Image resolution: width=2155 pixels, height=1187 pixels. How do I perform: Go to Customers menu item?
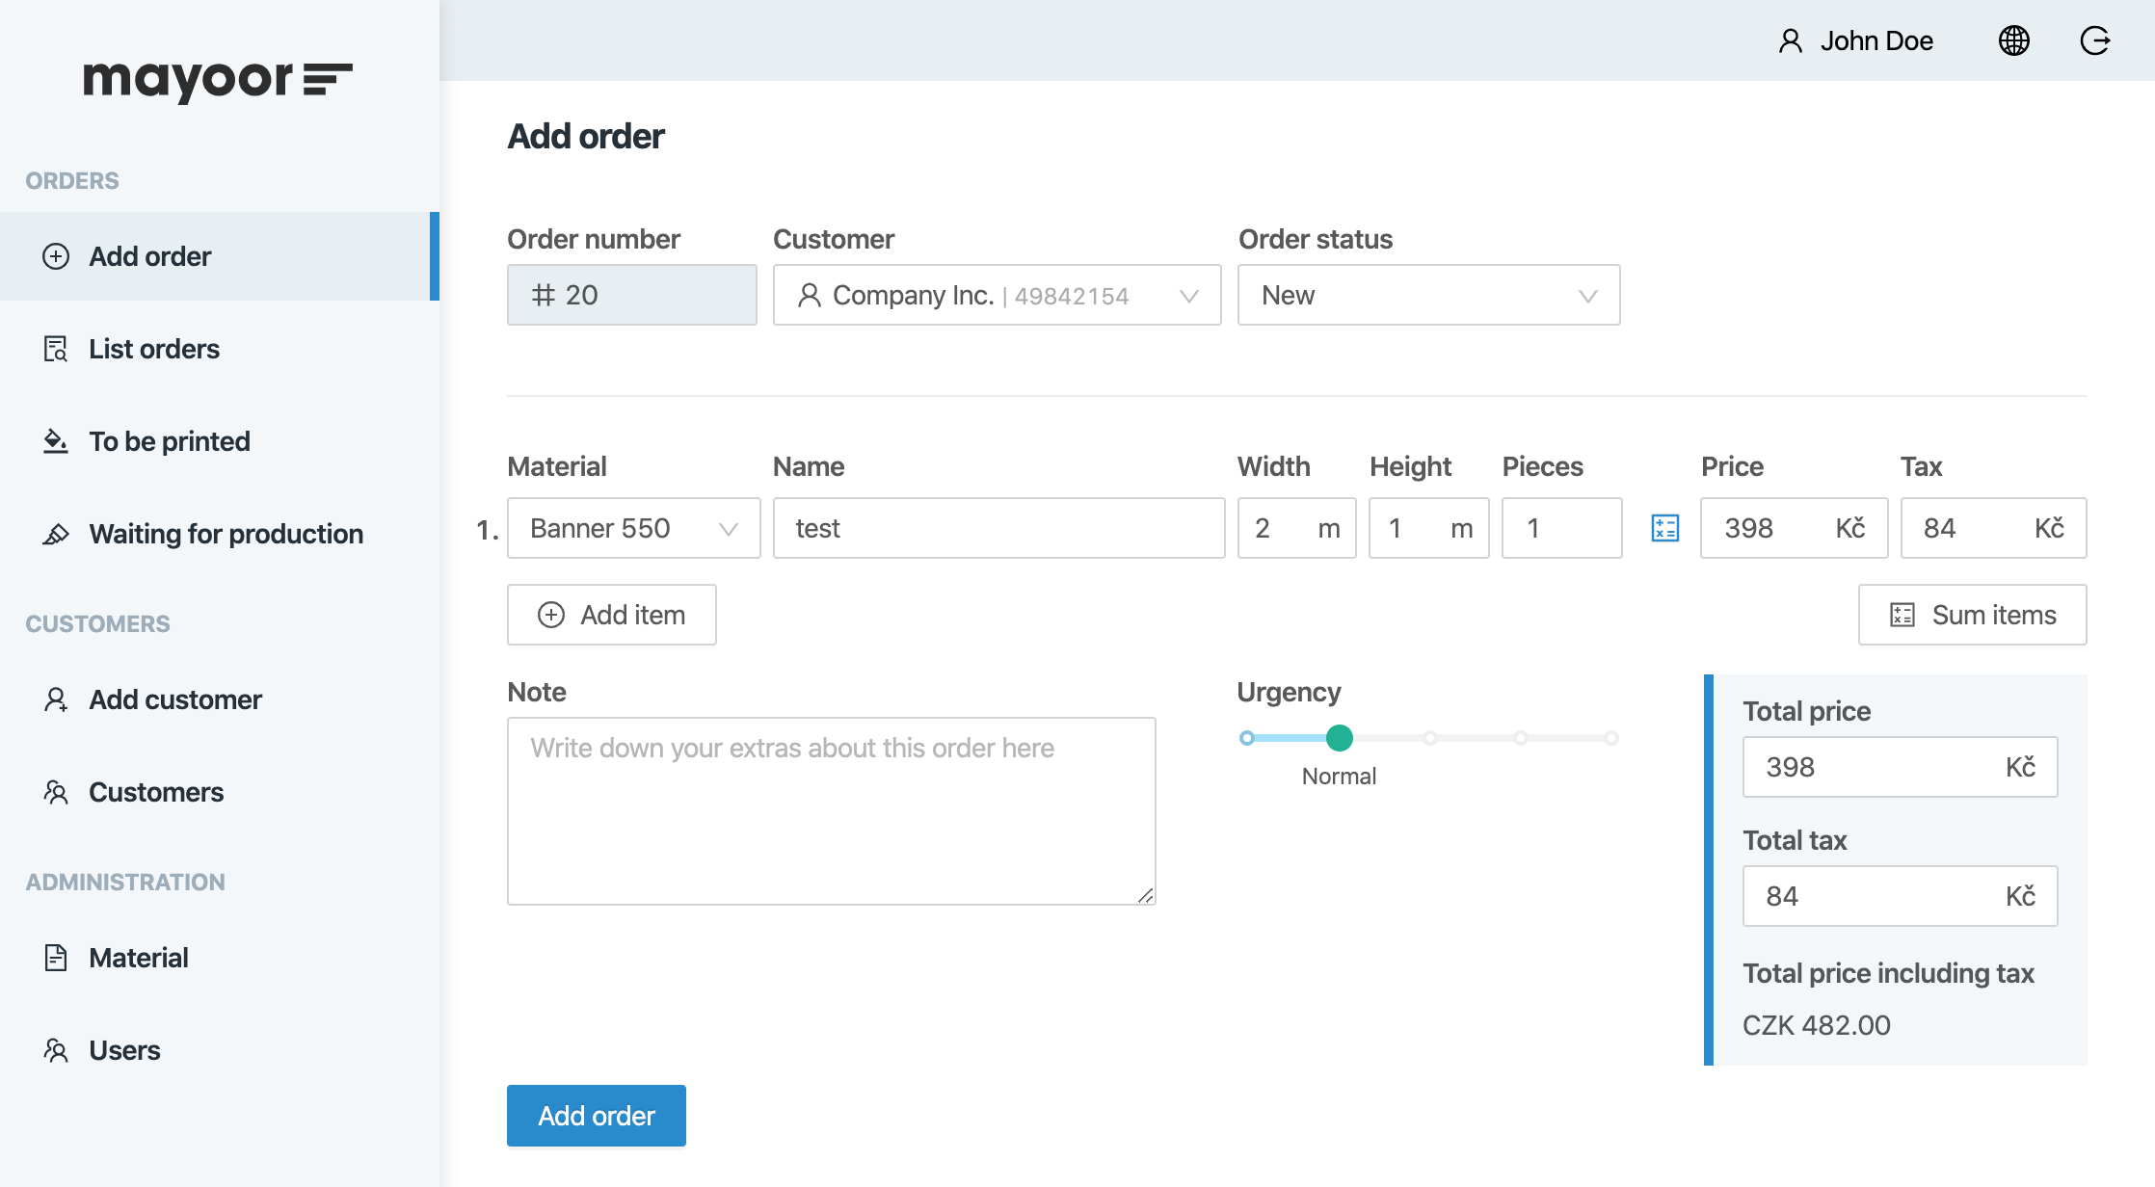(x=156, y=792)
